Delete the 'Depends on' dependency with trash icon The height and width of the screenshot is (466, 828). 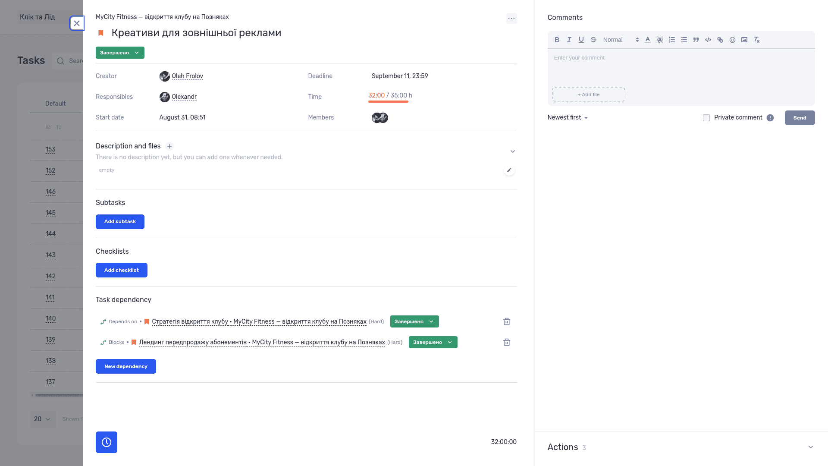pos(507,321)
